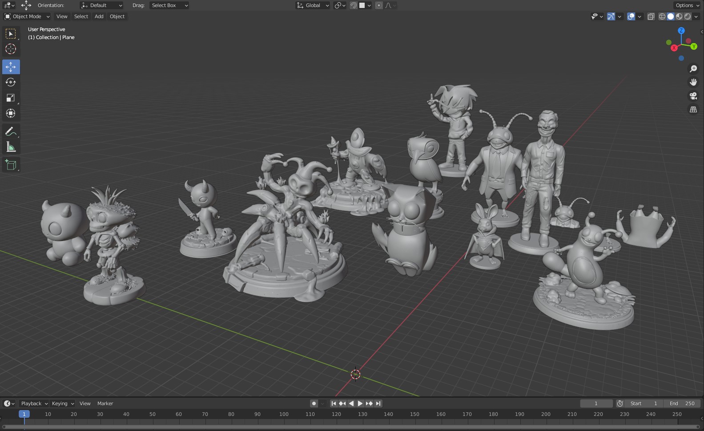Choose the Annotate tool
This screenshot has height=431, width=704.
[11, 132]
